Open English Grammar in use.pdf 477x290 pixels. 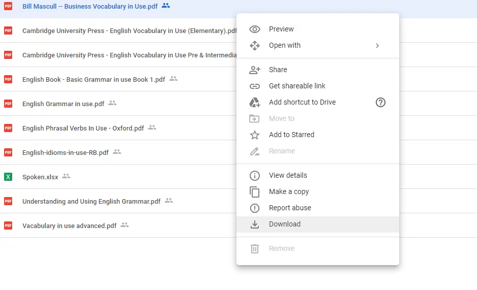point(63,104)
